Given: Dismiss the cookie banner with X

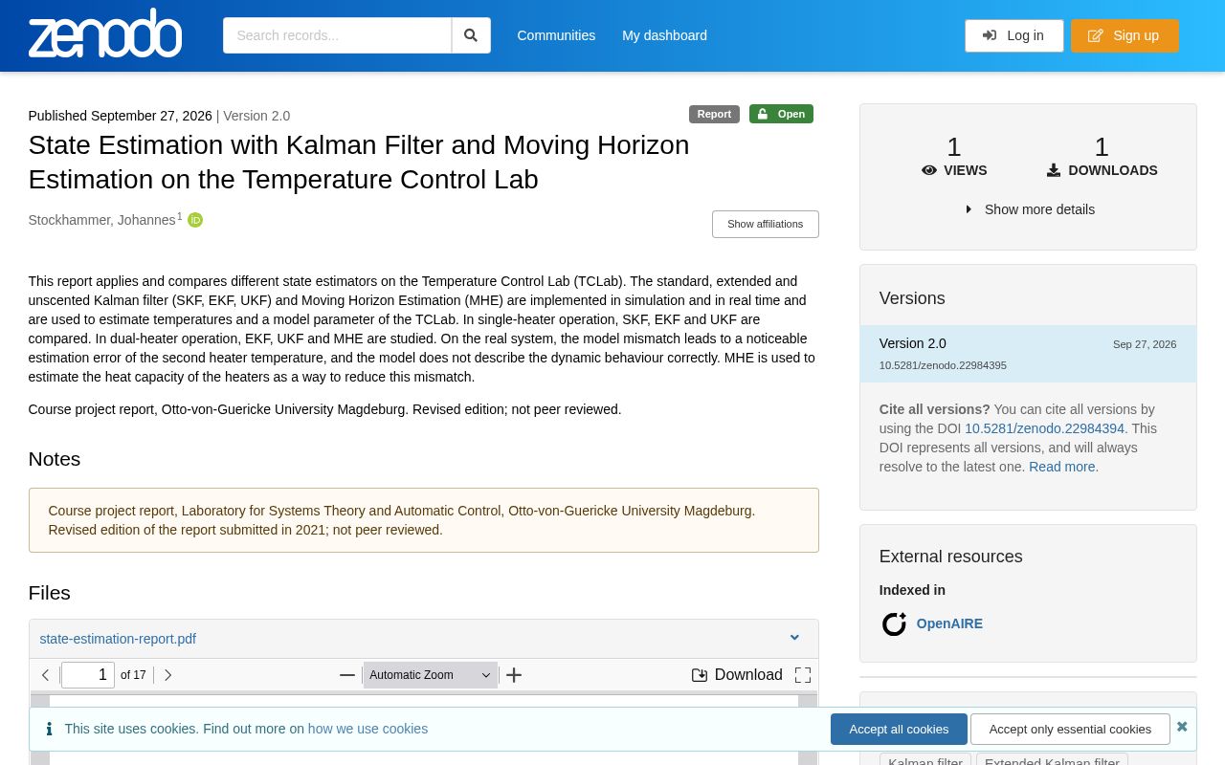Looking at the screenshot, I should tap(1182, 727).
